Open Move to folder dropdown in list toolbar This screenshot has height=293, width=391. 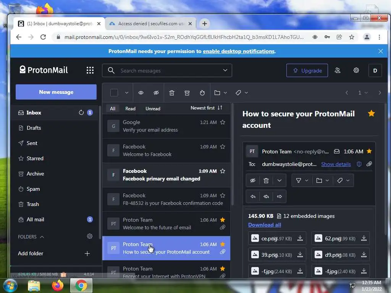click(220, 93)
